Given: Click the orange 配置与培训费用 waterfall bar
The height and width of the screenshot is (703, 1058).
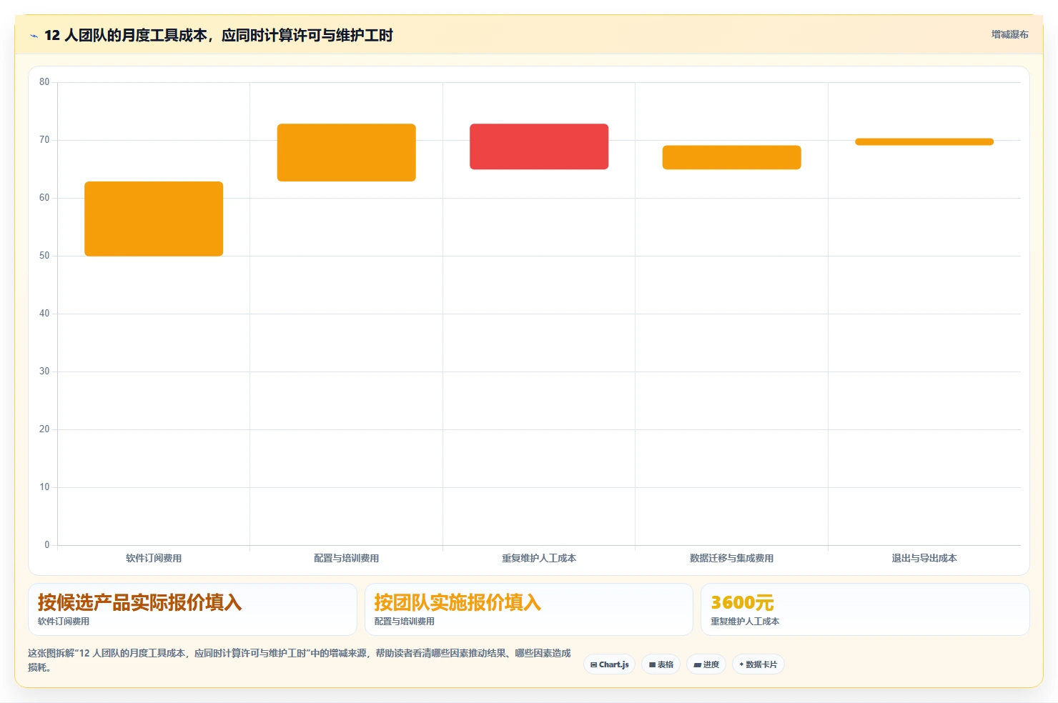Looking at the screenshot, I should pyautogui.click(x=347, y=152).
